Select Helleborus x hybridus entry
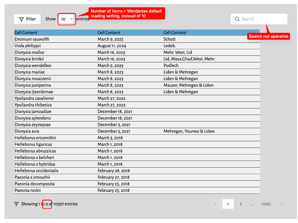 click(35, 164)
